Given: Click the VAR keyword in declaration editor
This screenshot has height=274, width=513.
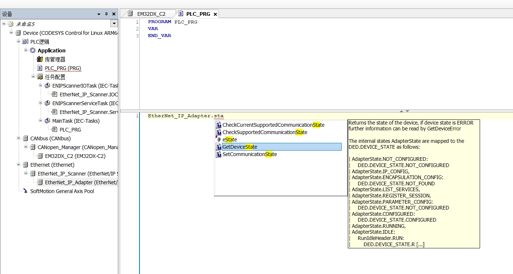Looking at the screenshot, I should click(x=153, y=29).
